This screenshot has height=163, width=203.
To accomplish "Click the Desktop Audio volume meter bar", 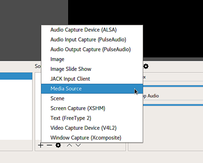I will point(173,105).
